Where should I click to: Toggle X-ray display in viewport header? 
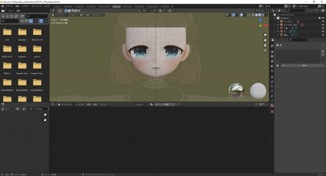(x=249, y=15)
